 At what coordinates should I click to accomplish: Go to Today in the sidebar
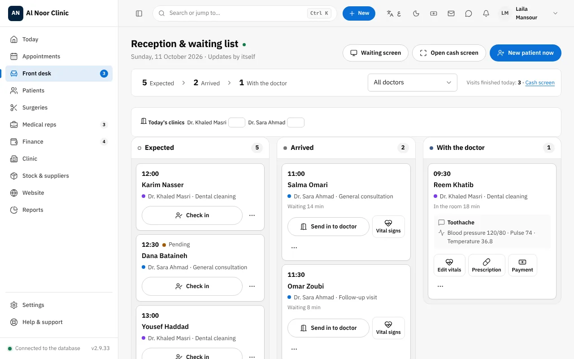coord(59,39)
